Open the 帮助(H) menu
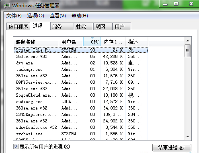The image size is (199, 153). [x=80, y=16]
